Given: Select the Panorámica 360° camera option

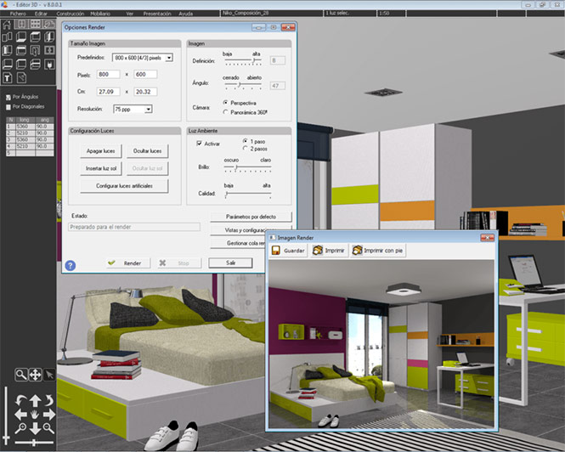Looking at the screenshot, I should point(225,111).
